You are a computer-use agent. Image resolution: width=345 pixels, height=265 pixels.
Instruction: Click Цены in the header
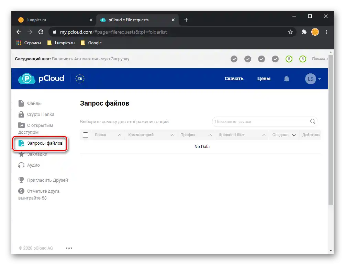pyautogui.click(x=264, y=79)
